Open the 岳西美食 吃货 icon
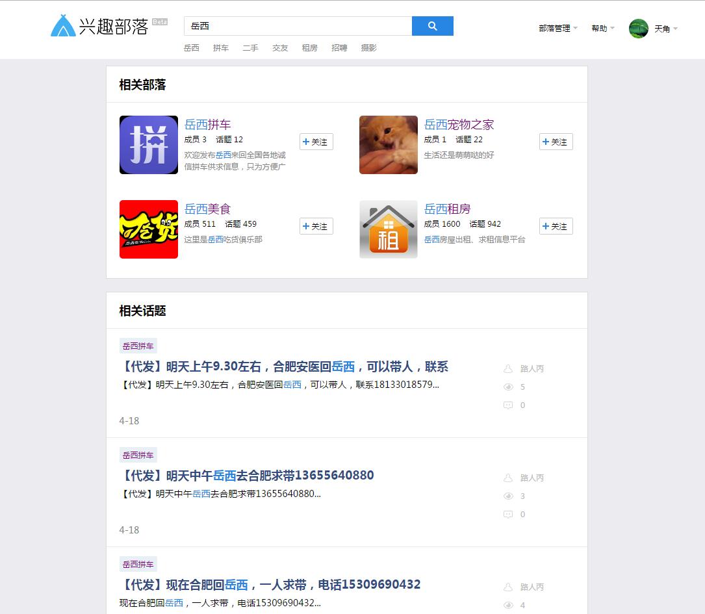705x614 pixels. (149, 229)
